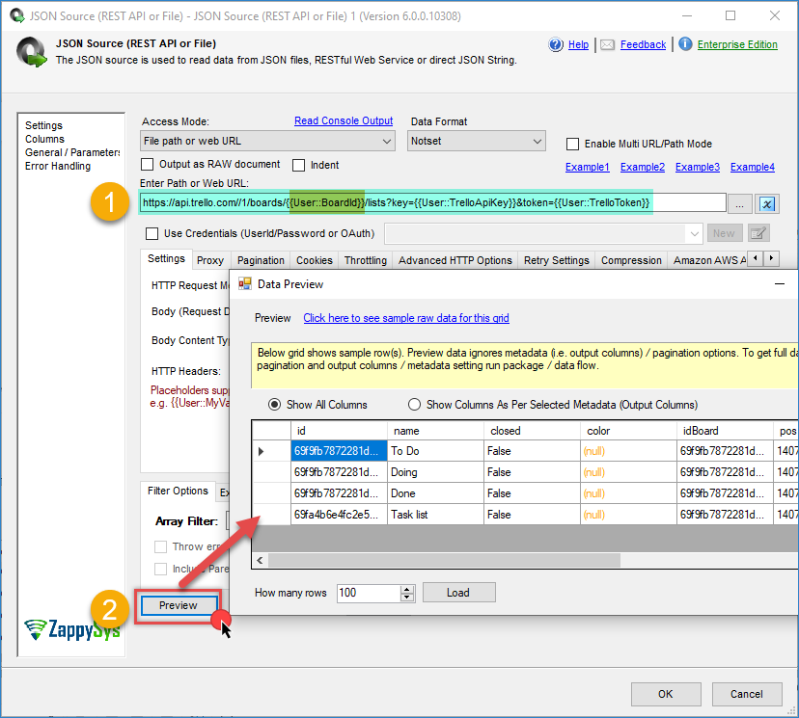Expand the Access Mode dropdown

click(x=267, y=141)
